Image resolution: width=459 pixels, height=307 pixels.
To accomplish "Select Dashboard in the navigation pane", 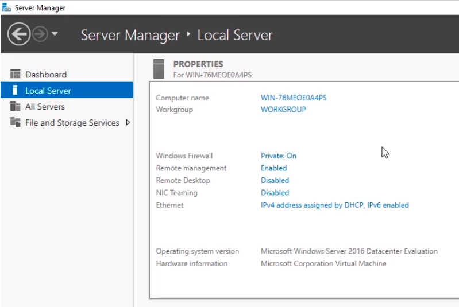I will point(46,75).
